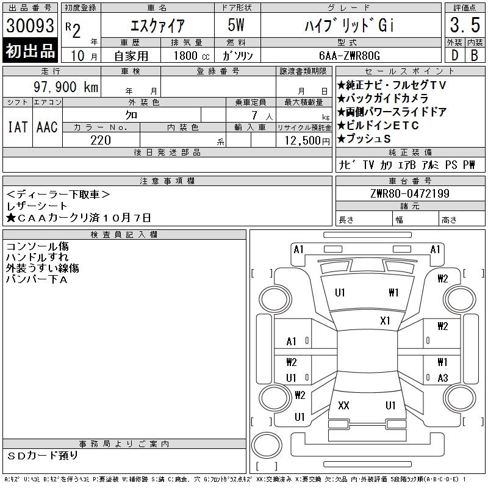Click the registration year R2
488x488 pixels.
click(73, 30)
